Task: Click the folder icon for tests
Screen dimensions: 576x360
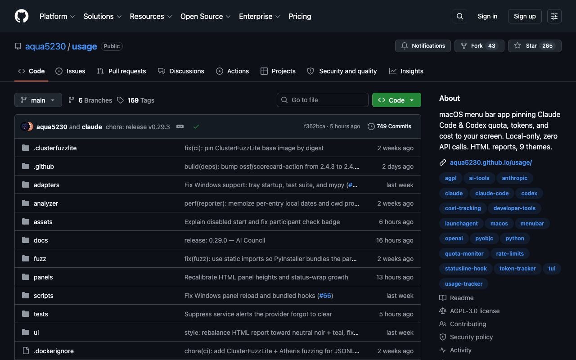Action: tap(26, 314)
